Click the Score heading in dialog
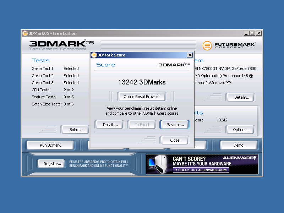284x213 pixels. (105, 65)
